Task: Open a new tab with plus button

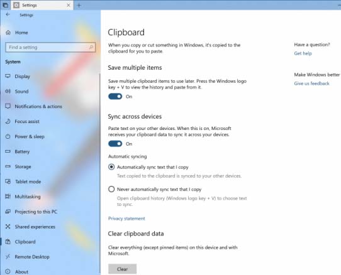Action: point(79,5)
